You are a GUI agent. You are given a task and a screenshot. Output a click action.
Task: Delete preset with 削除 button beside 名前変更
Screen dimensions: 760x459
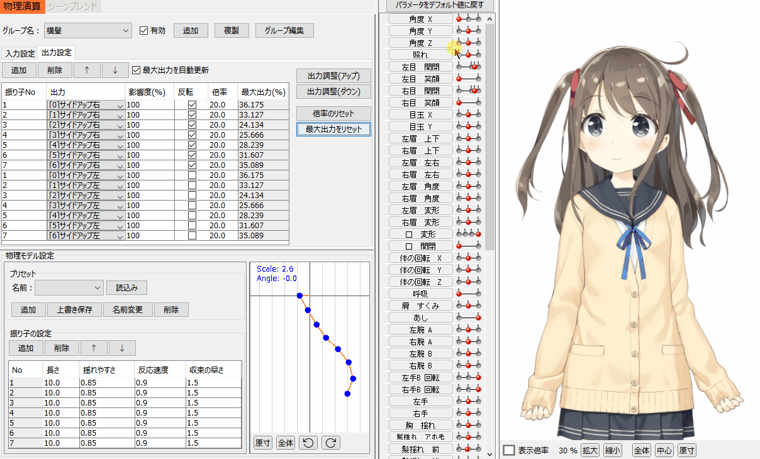[x=171, y=309]
